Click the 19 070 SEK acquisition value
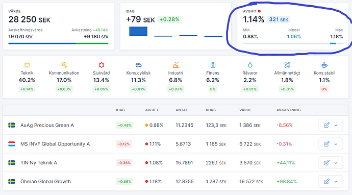Screen dimensions: 352x195 pyautogui.click(x=20, y=37)
